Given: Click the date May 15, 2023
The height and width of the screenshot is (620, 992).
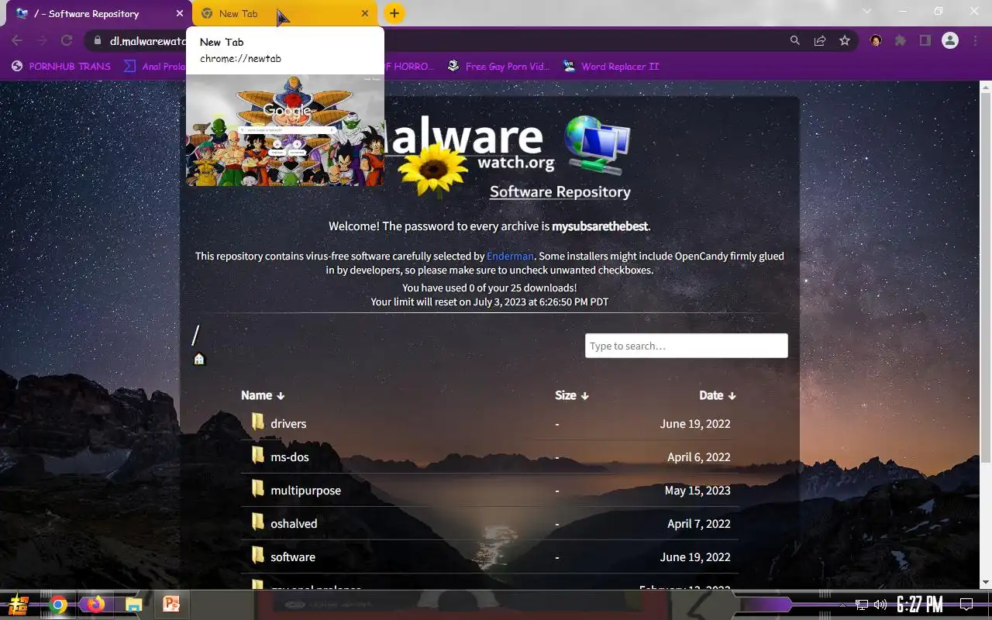Looking at the screenshot, I should coord(697,491).
